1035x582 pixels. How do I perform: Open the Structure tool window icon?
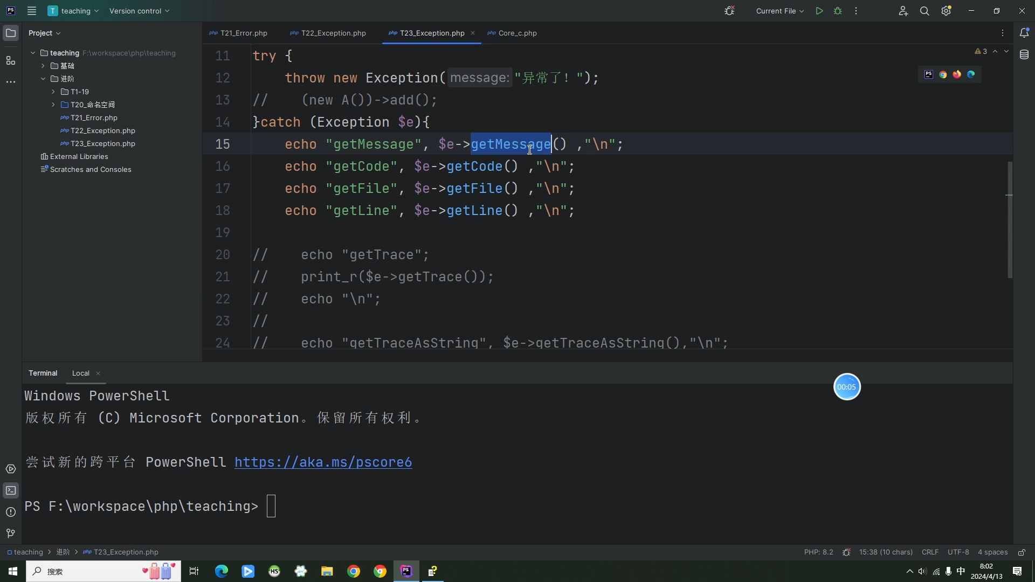11,60
